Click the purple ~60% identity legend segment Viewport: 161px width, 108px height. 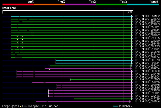coord(80,4)
